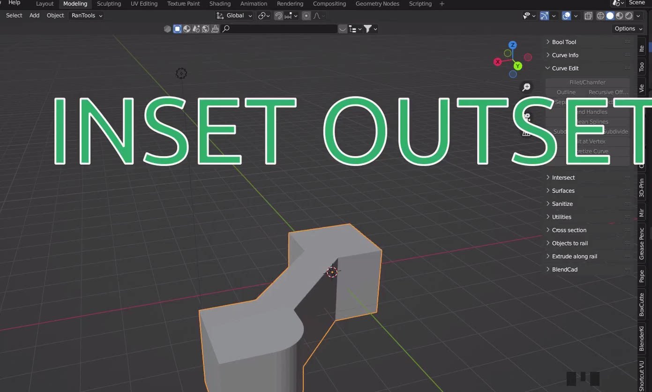Click the blue Z axis gizmo
Screen dimensions: 652x392
click(513, 45)
